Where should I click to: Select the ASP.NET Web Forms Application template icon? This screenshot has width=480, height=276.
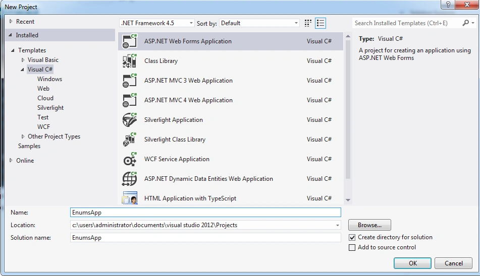130,41
